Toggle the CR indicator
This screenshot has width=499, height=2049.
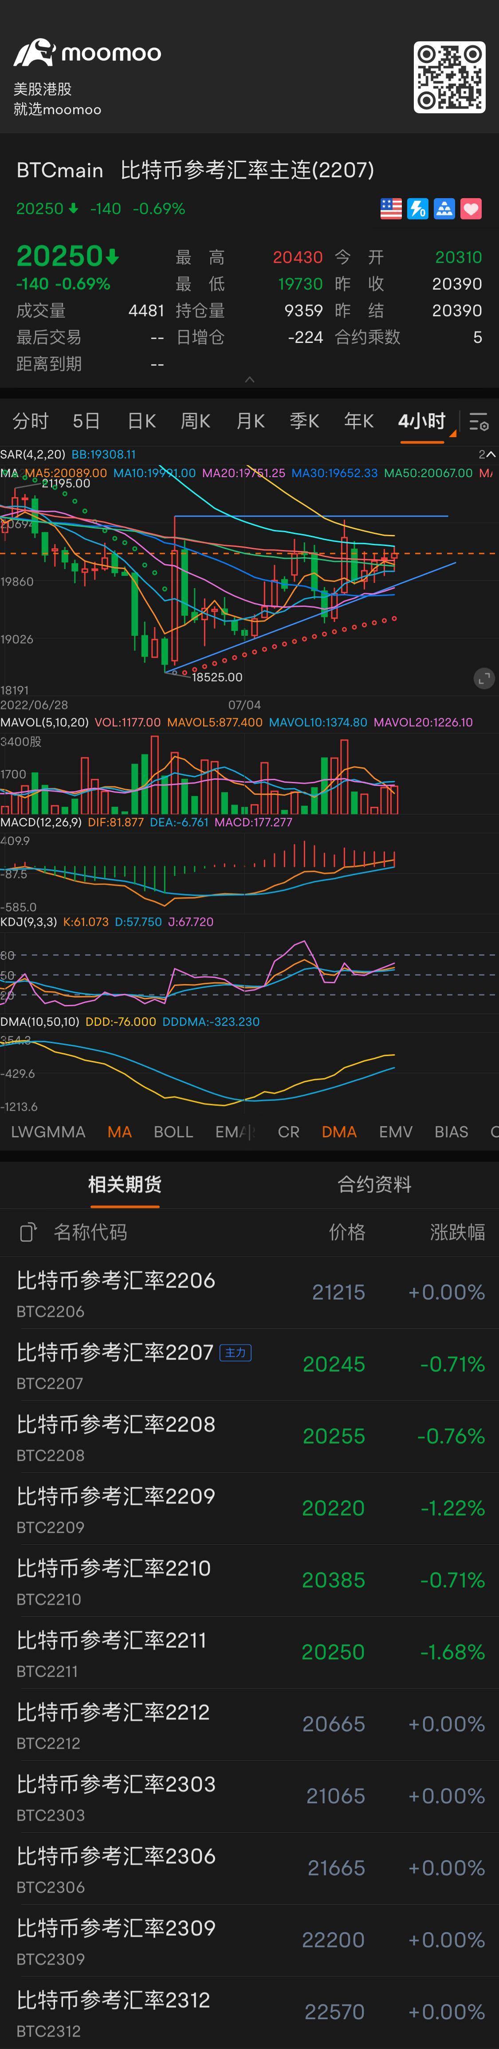click(x=288, y=1131)
